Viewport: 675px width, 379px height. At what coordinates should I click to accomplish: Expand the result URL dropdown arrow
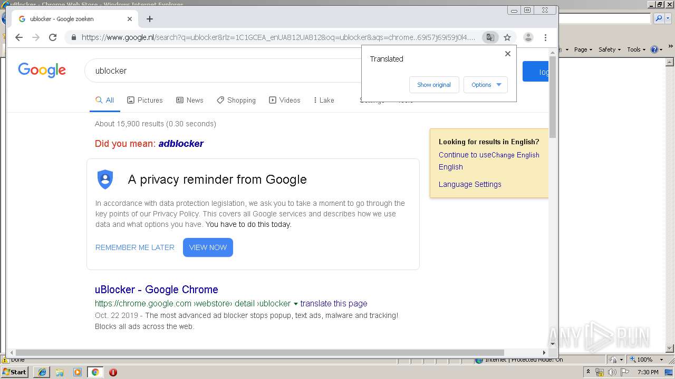pyautogui.click(x=295, y=304)
